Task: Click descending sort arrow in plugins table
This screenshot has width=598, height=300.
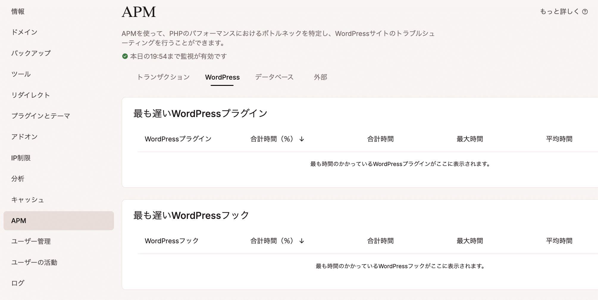Action: [302, 139]
